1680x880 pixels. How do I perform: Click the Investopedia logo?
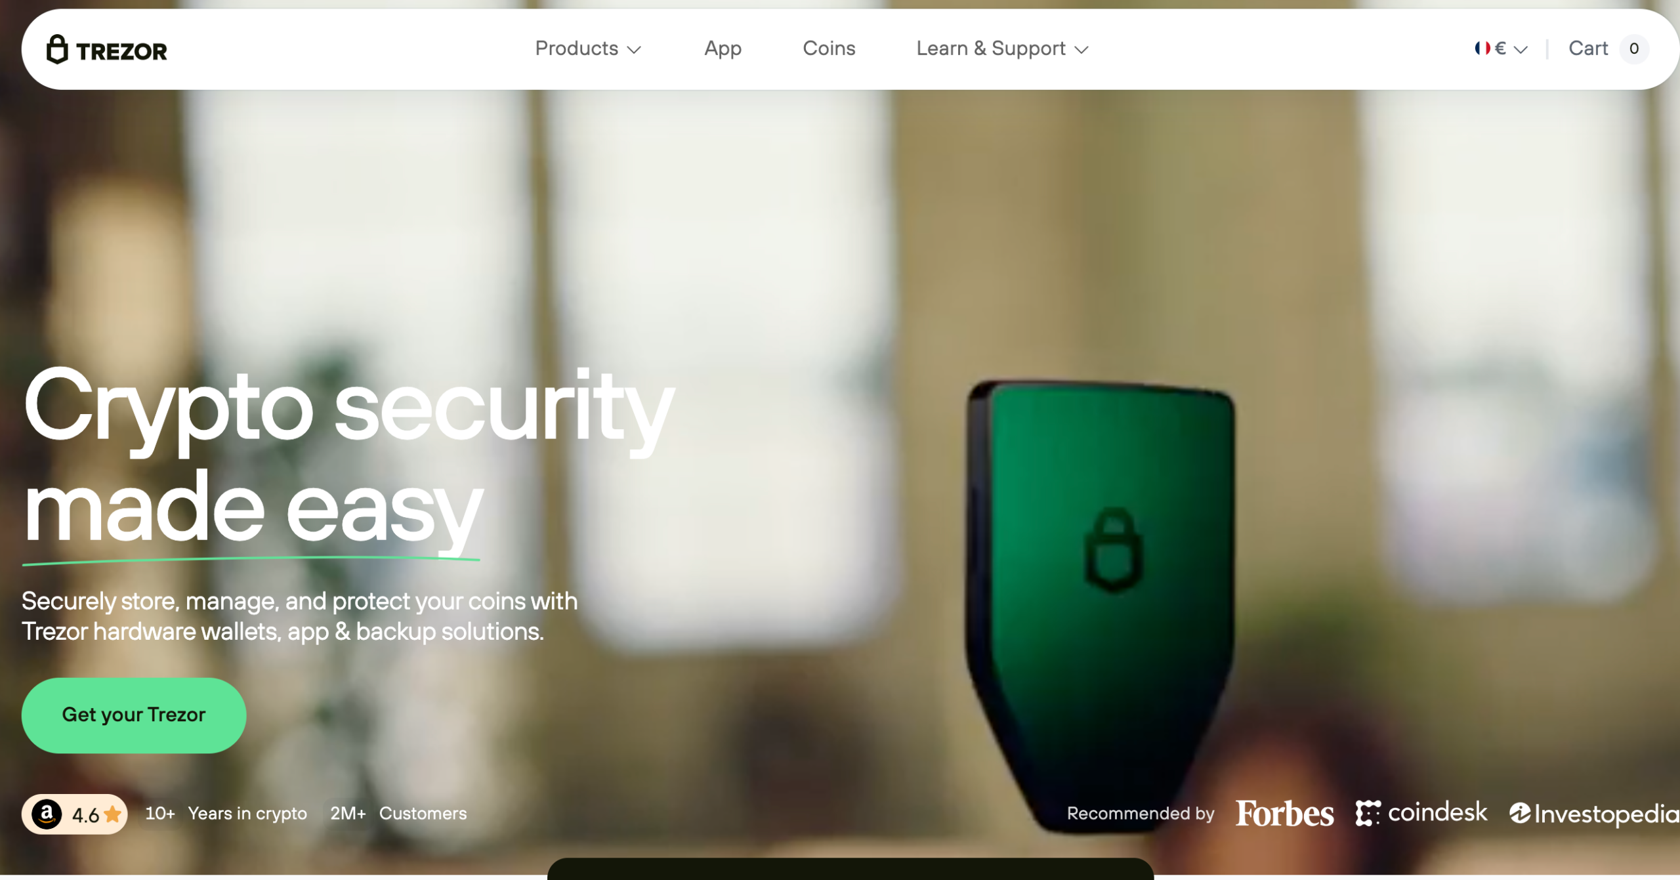point(1594,814)
